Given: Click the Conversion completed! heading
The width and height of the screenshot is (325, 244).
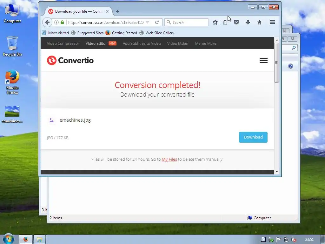Looking at the screenshot, I should [157, 85].
